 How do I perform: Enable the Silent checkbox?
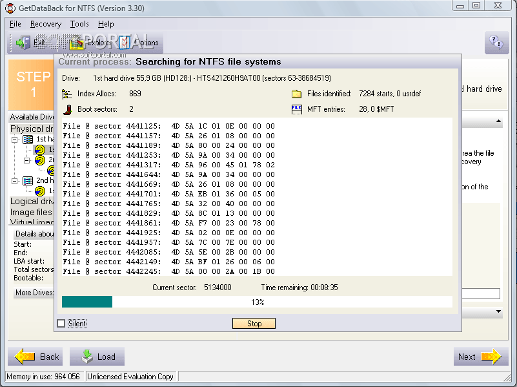61,323
